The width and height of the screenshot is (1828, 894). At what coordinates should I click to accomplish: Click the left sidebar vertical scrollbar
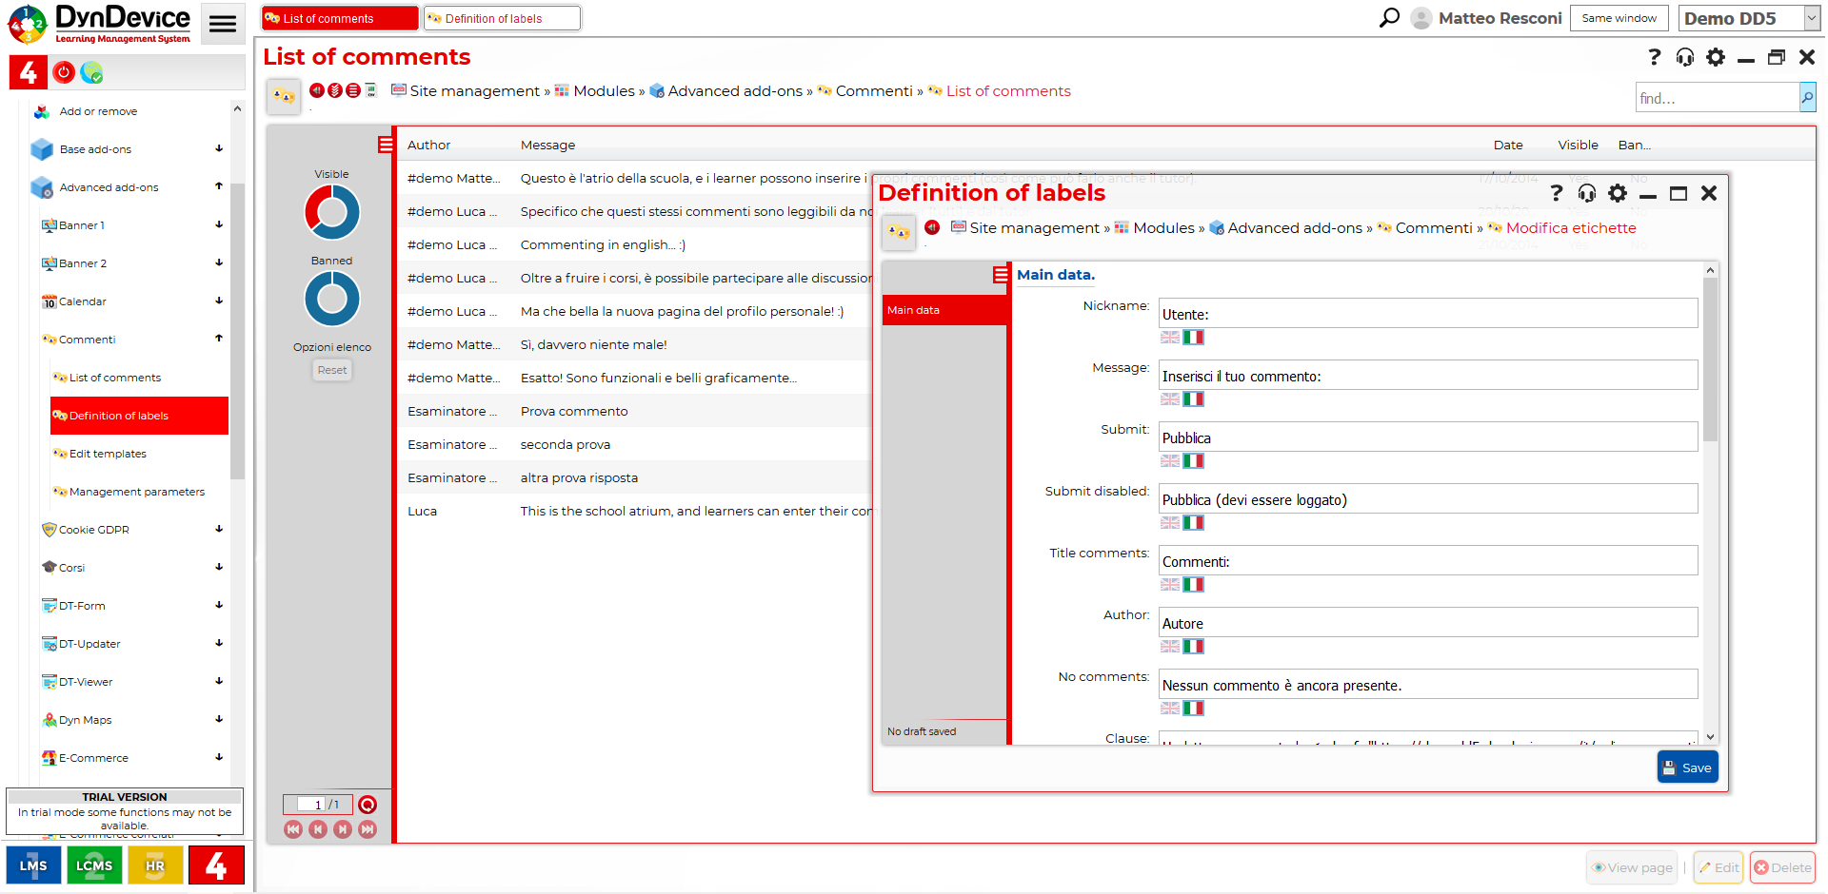[x=237, y=333]
